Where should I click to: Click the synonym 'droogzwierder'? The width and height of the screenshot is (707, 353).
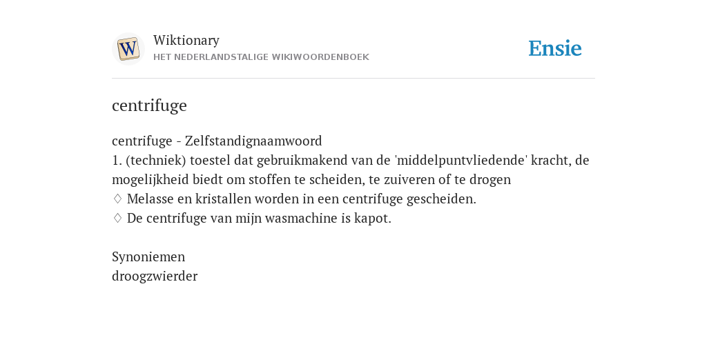point(155,276)
